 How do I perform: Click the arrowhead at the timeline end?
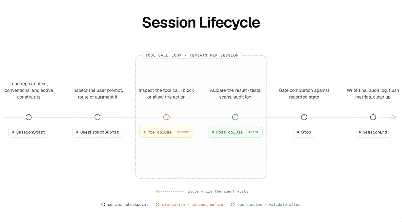[x=394, y=117]
